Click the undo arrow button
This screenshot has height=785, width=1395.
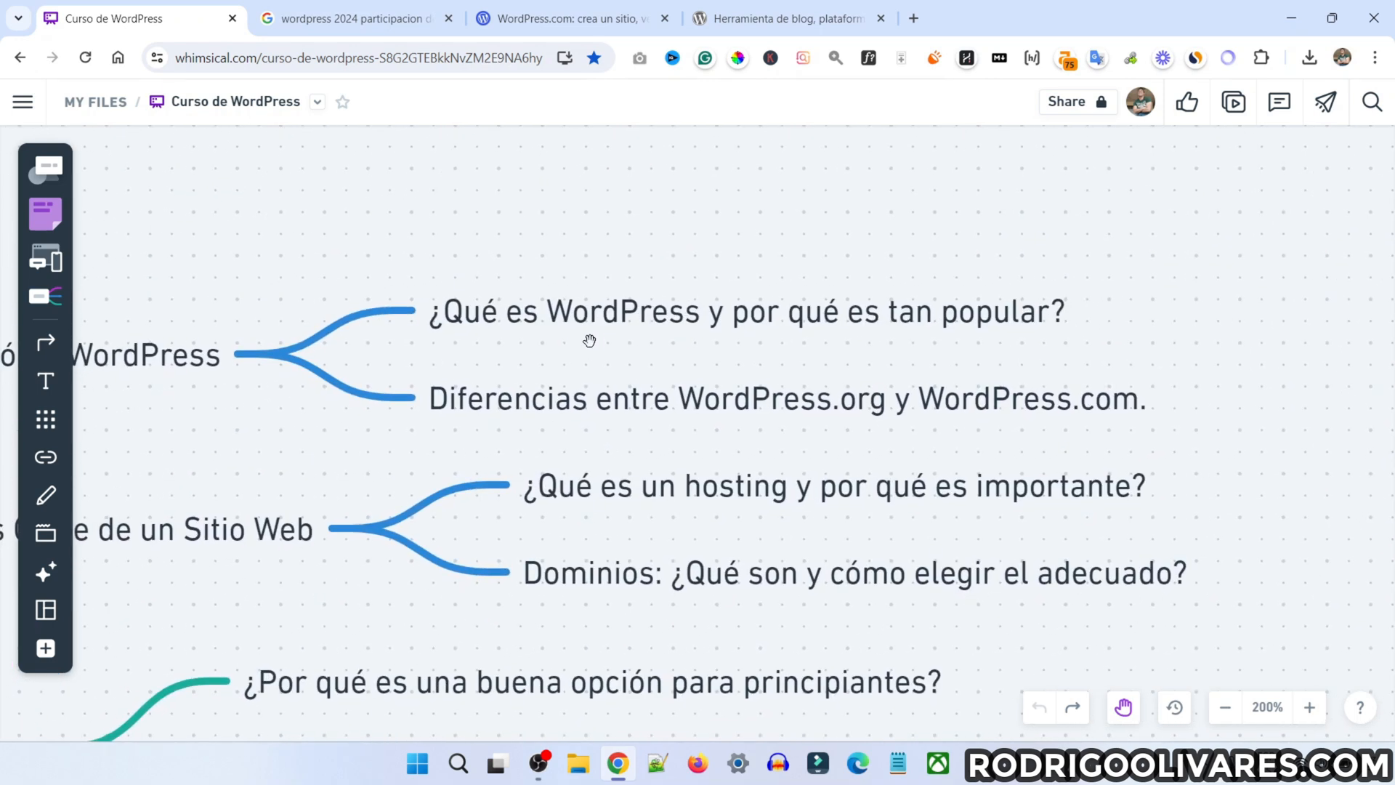click(x=1040, y=707)
